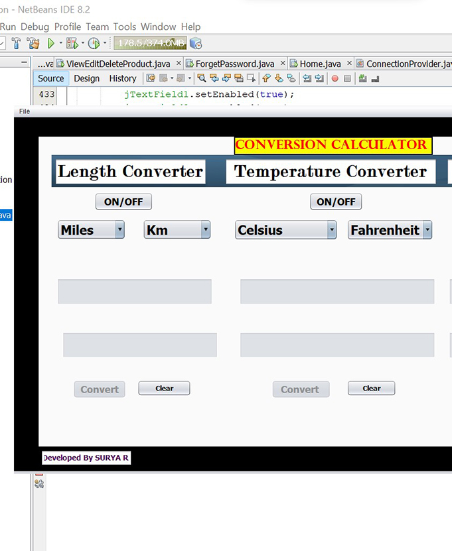
Task: Close the Home.java tab
Action: (x=349, y=63)
